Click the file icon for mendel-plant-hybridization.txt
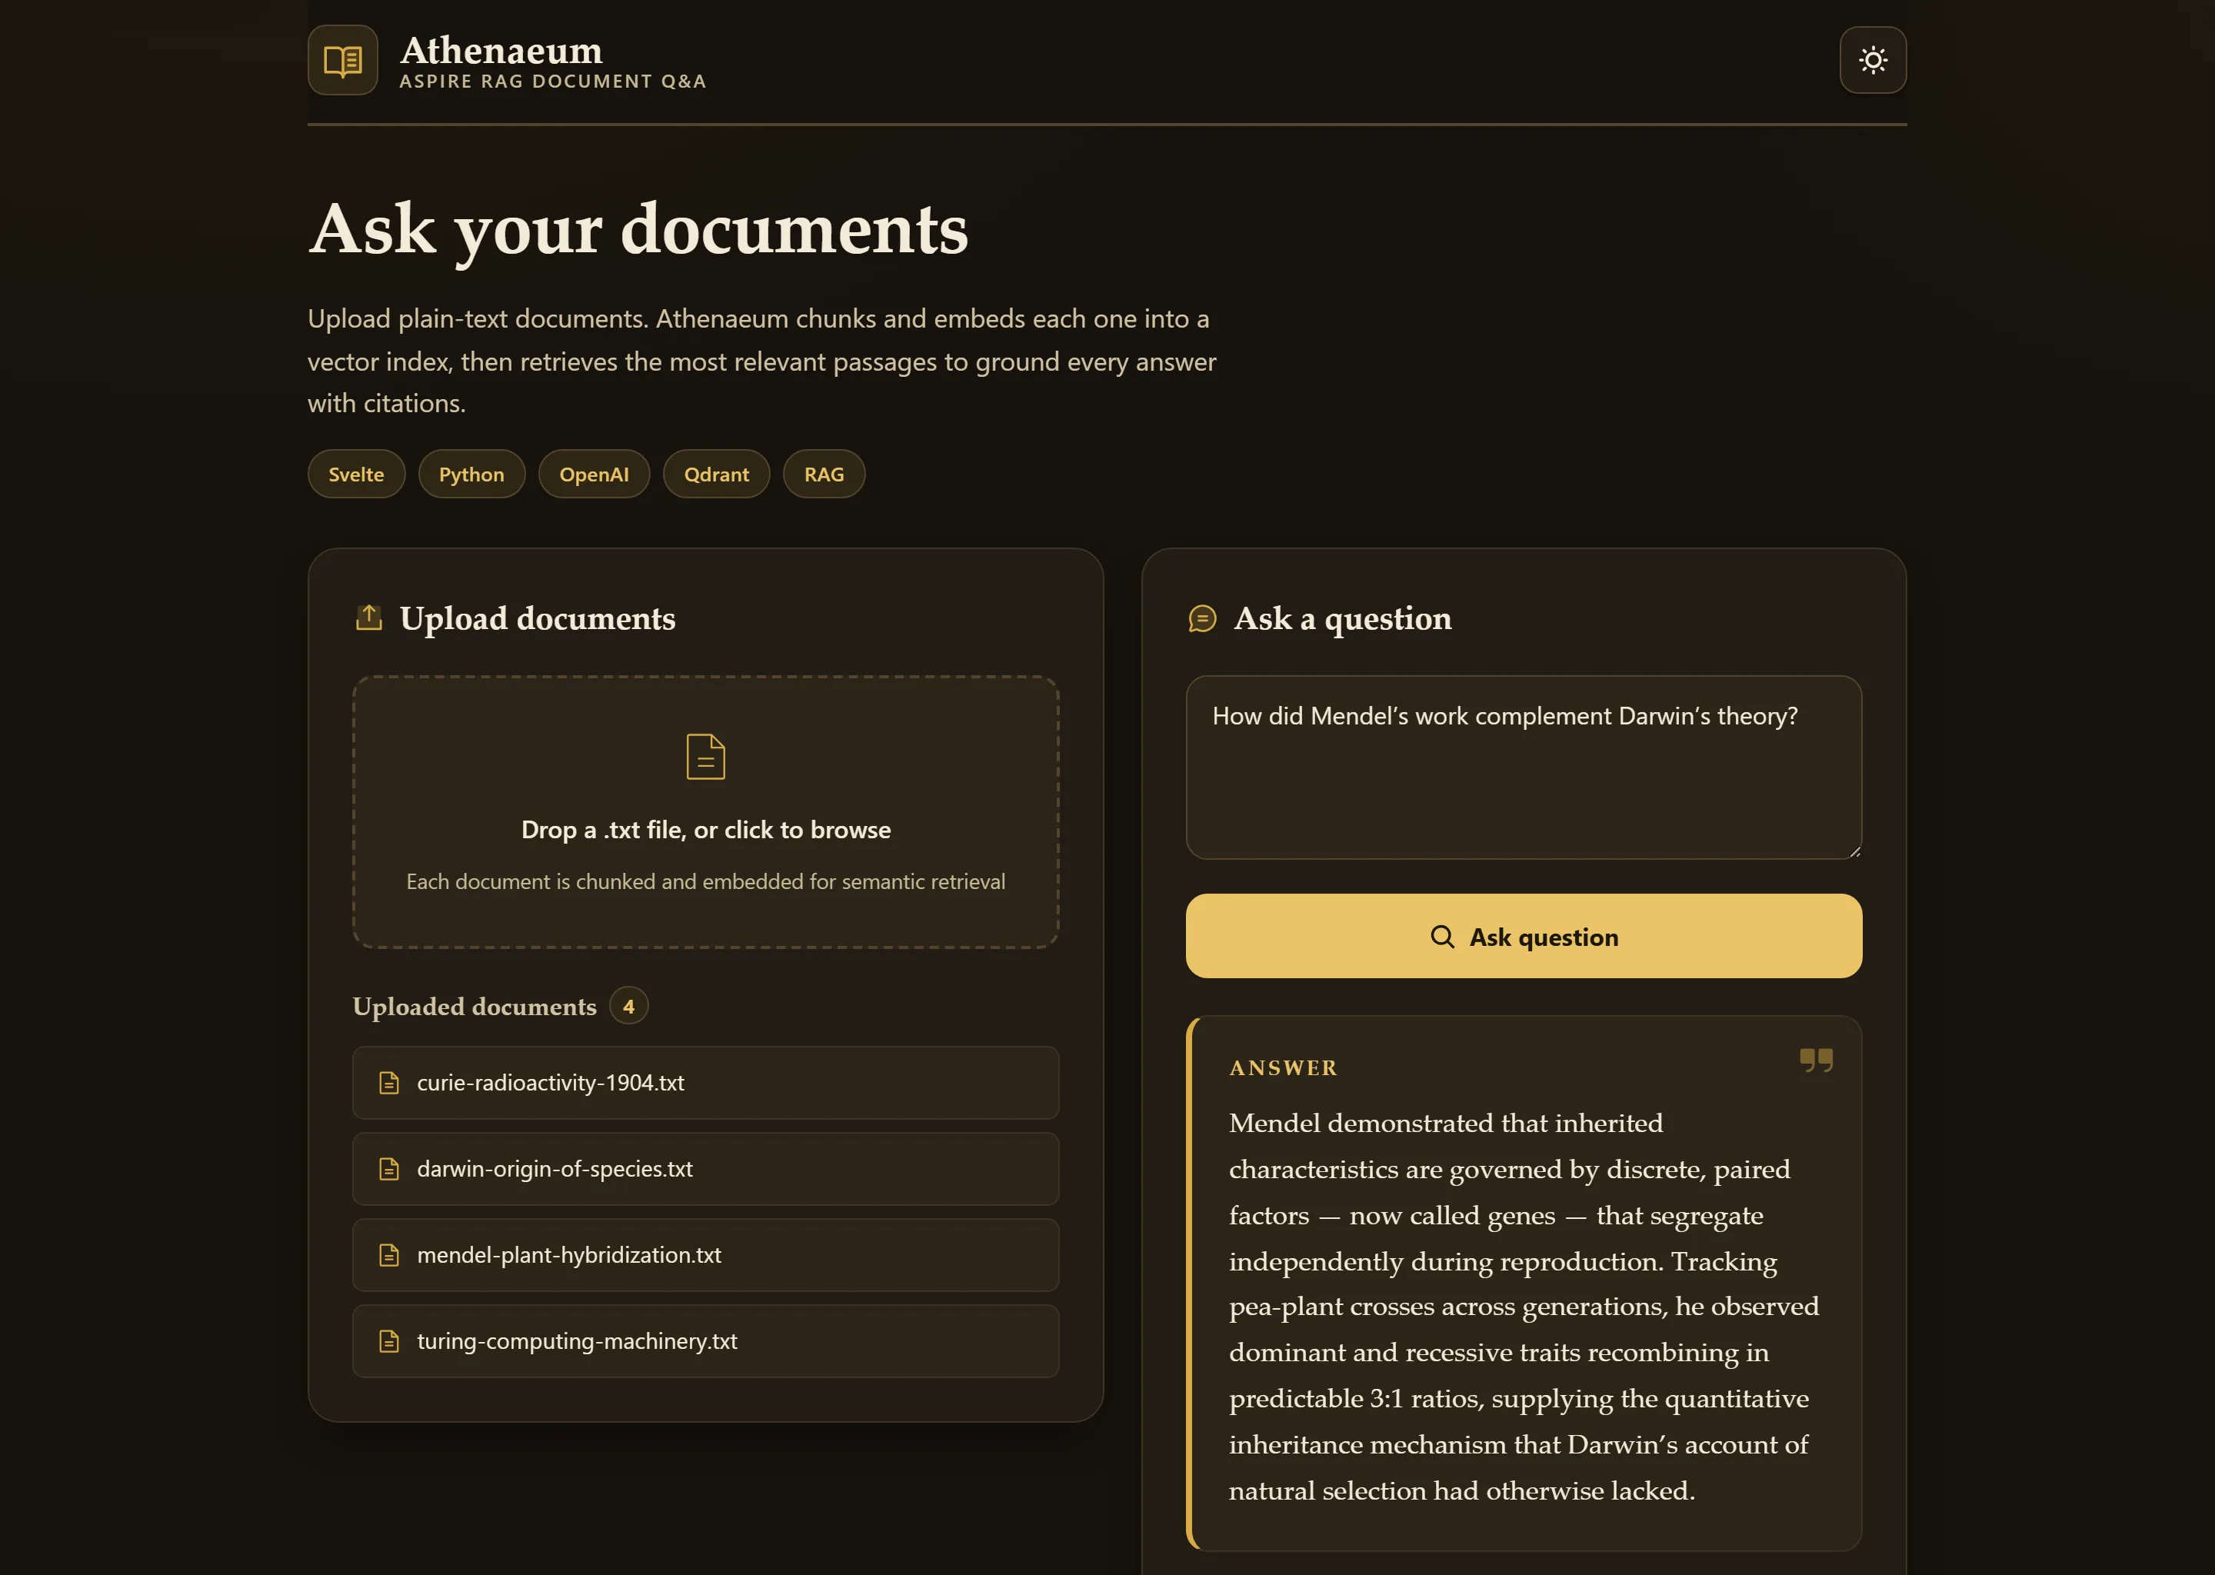The image size is (2215, 1575). coord(389,1255)
